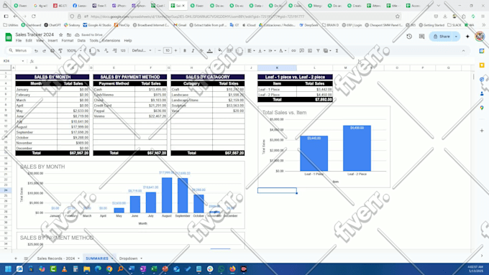Open the File menu
Viewport: 489px width, 275px height.
pyautogui.click(x=19, y=40)
